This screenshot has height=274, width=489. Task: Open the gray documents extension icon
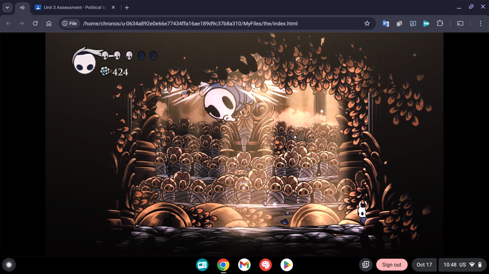pos(400,24)
